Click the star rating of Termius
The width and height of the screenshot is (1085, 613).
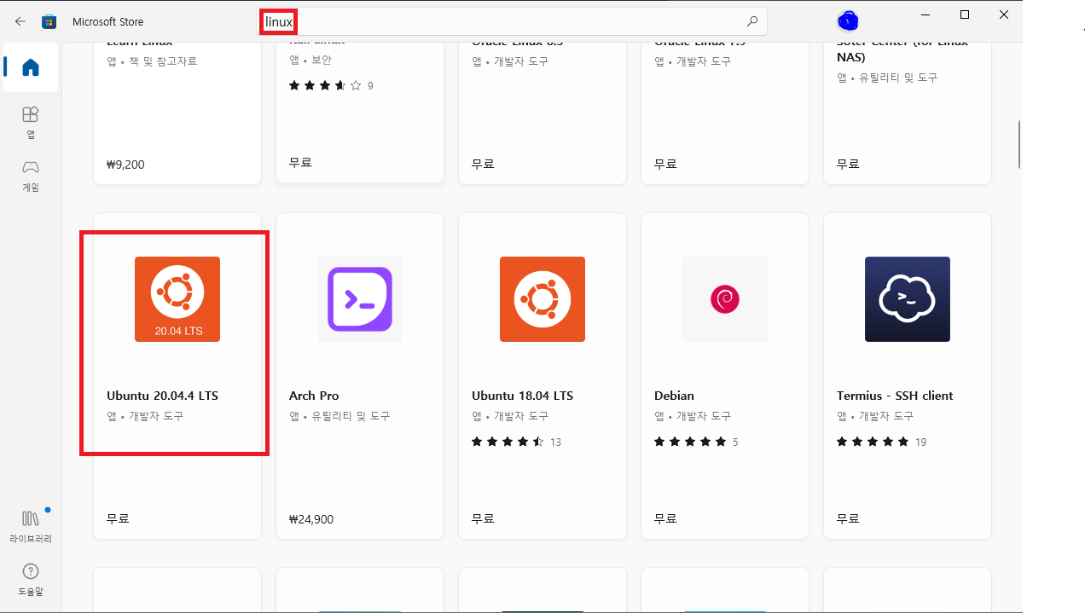coord(881,442)
